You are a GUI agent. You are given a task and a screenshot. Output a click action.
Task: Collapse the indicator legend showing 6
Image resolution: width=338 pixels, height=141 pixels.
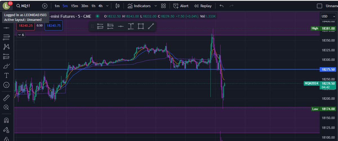pos(21,35)
